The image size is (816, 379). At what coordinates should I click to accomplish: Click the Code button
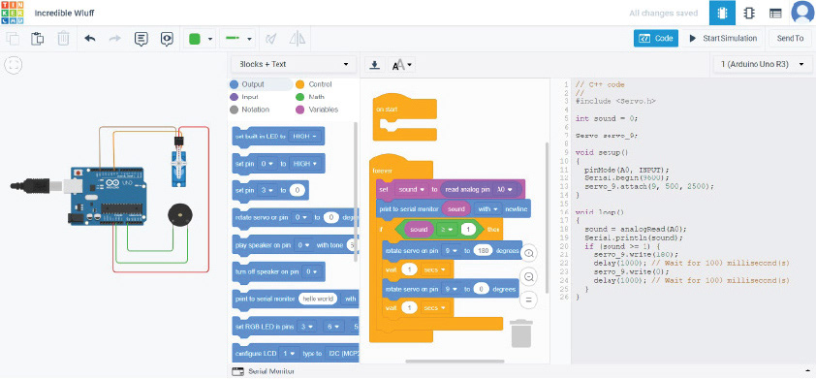[656, 38]
